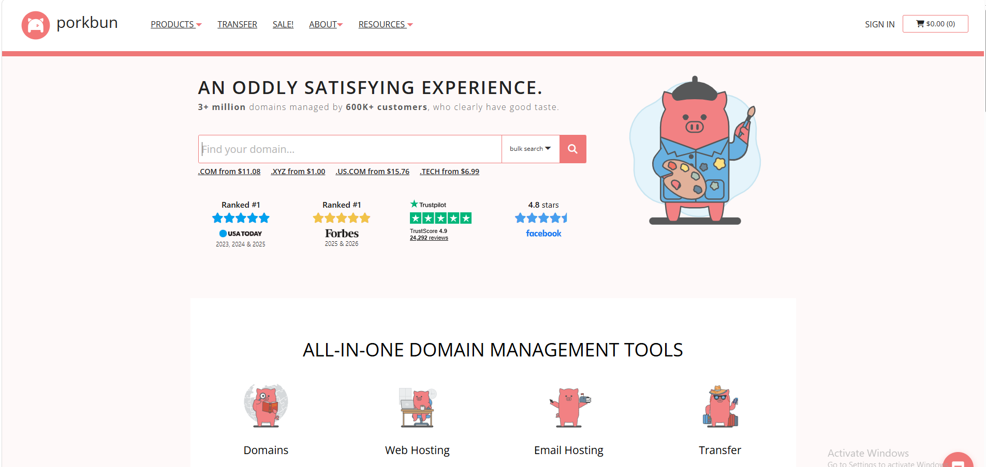The height and width of the screenshot is (467, 986).
Task: Click the Sign In link
Action: point(879,24)
